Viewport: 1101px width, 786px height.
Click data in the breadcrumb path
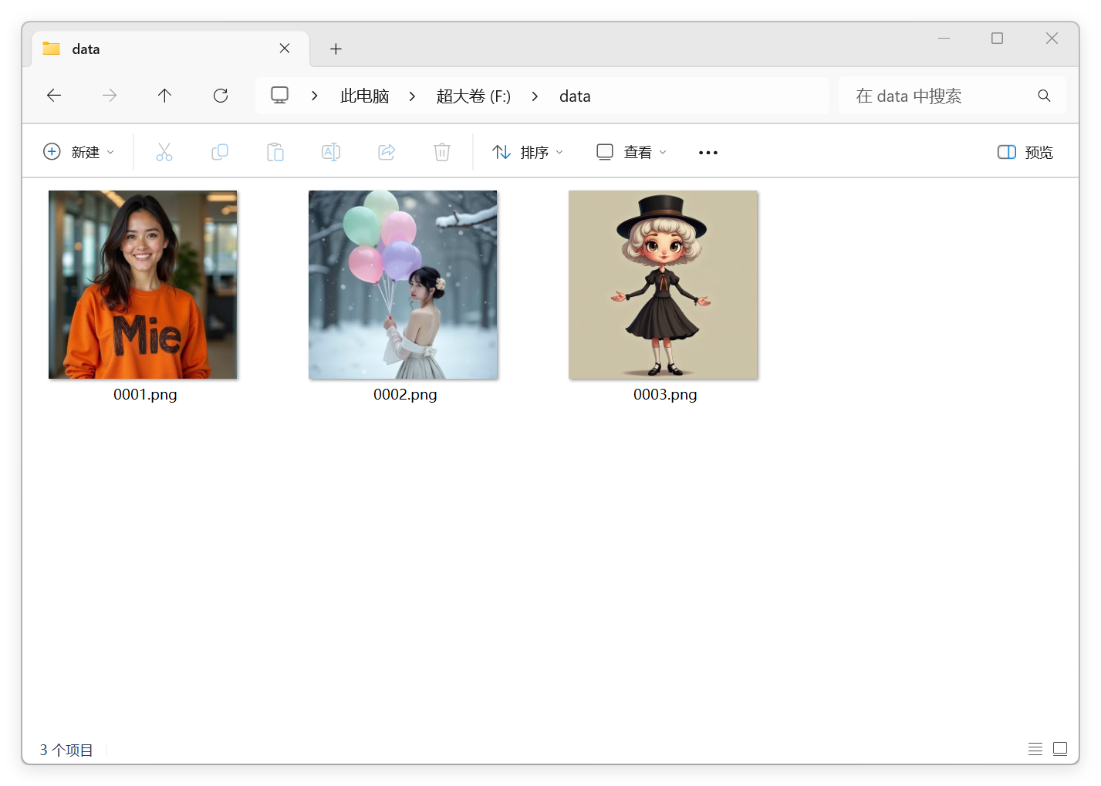coord(575,96)
